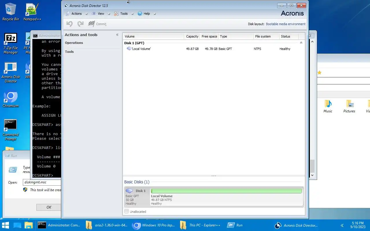Switch to Administrator Command taskbar item
This screenshot has width=370, height=231.
59,225
